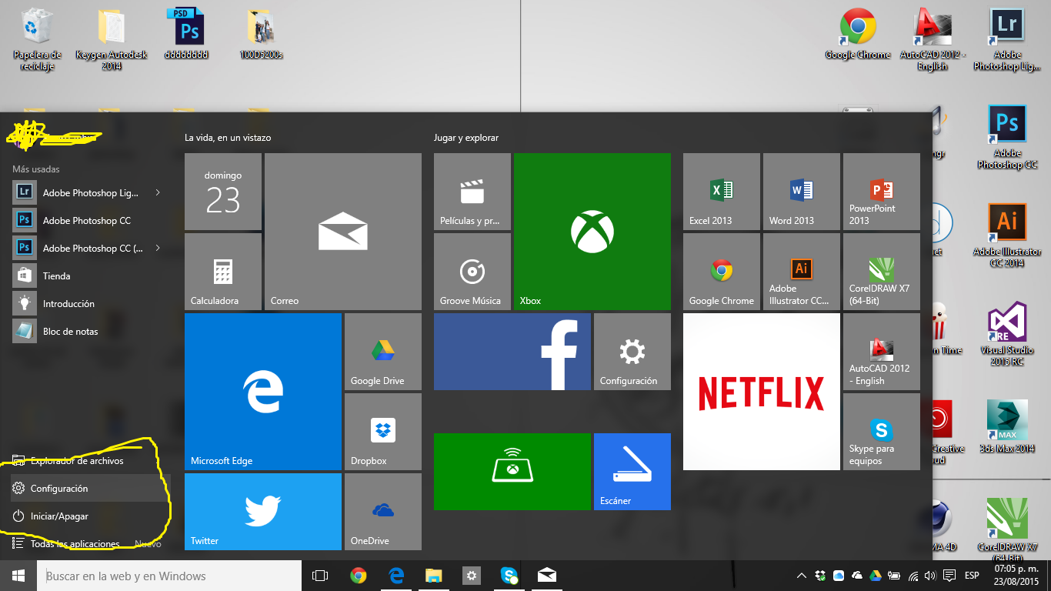Open the Correo mail tile
Screen dimensions: 1051x591
343,232
